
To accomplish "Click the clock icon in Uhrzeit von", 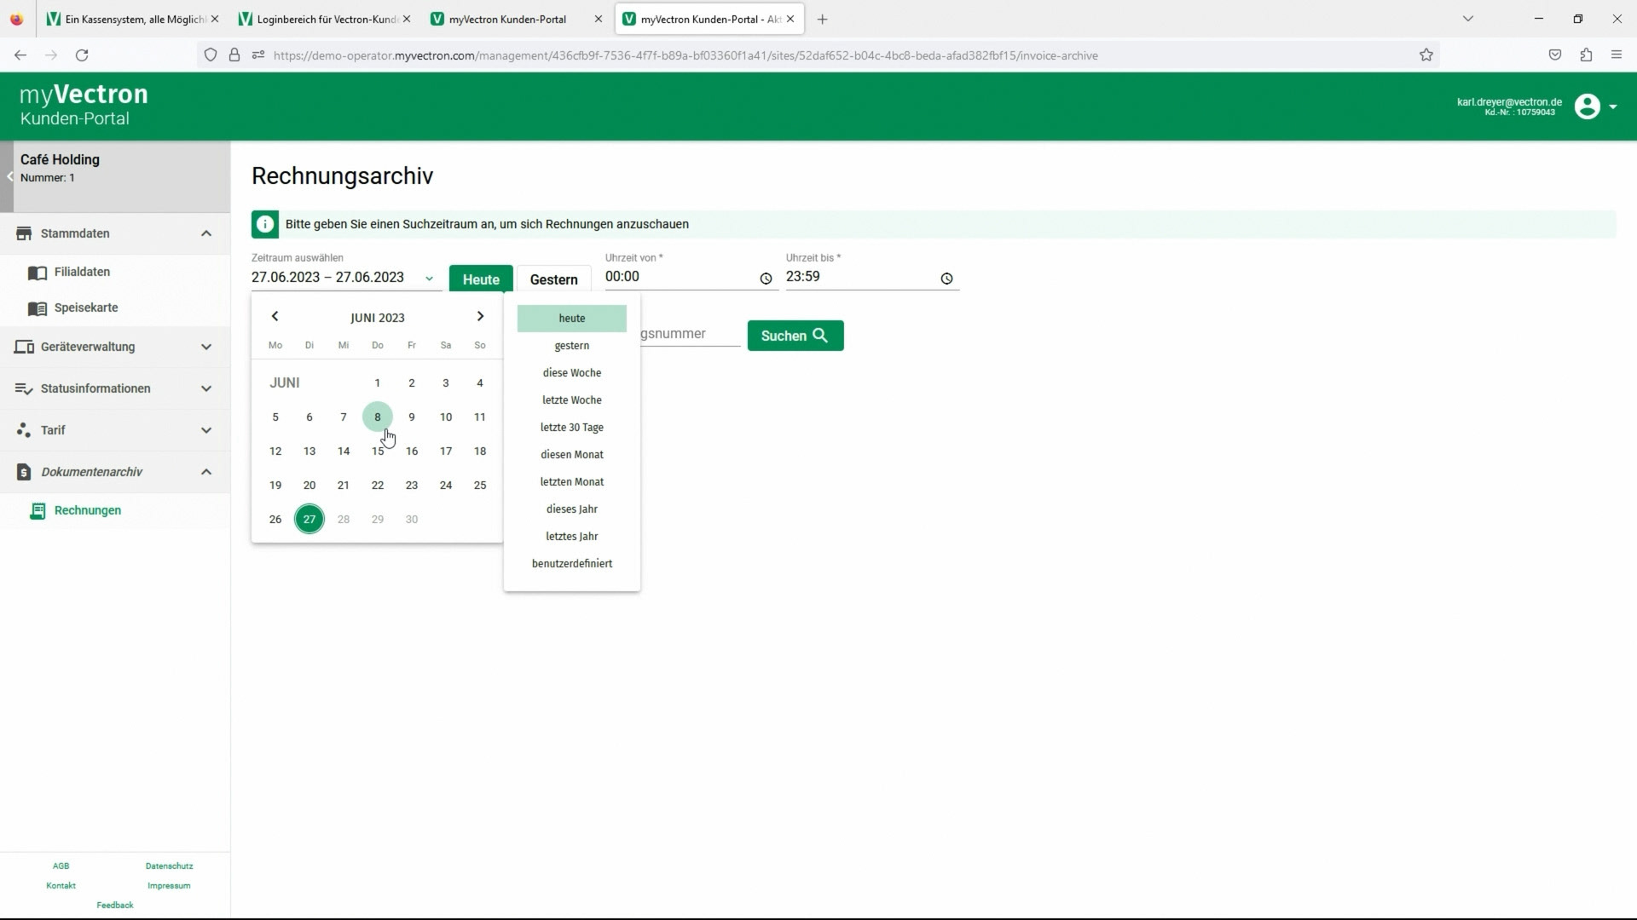I will [766, 279].
